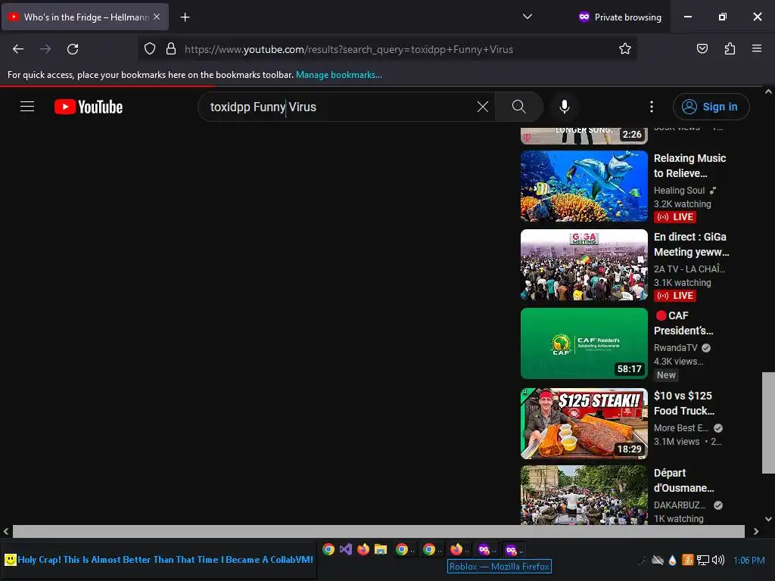
Task: Open the CAF President's green thumbnail
Action: (584, 343)
